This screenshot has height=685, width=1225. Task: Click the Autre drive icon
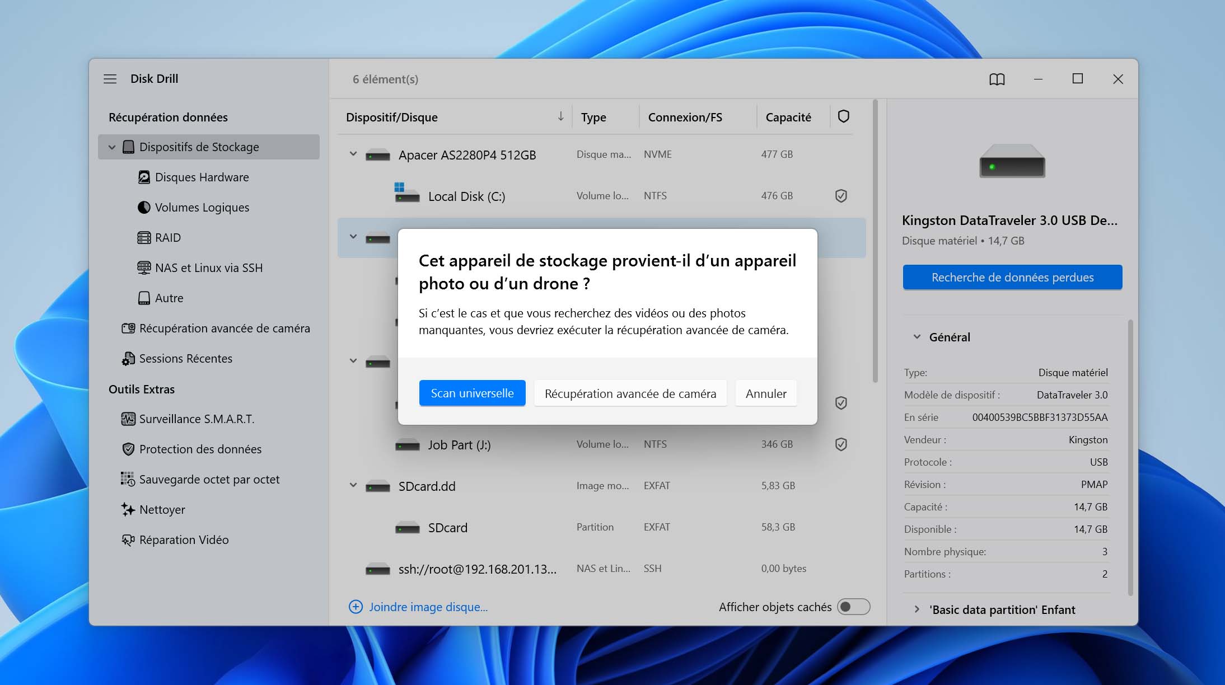tap(144, 298)
